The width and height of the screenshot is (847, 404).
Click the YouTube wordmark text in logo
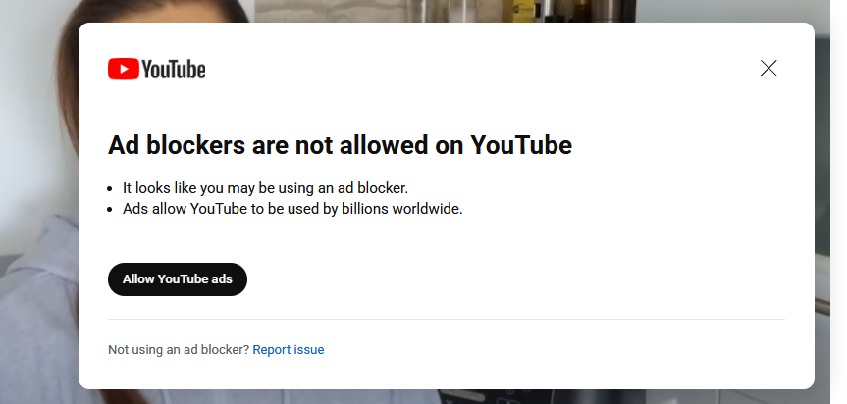pyautogui.click(x=174, y=70)
